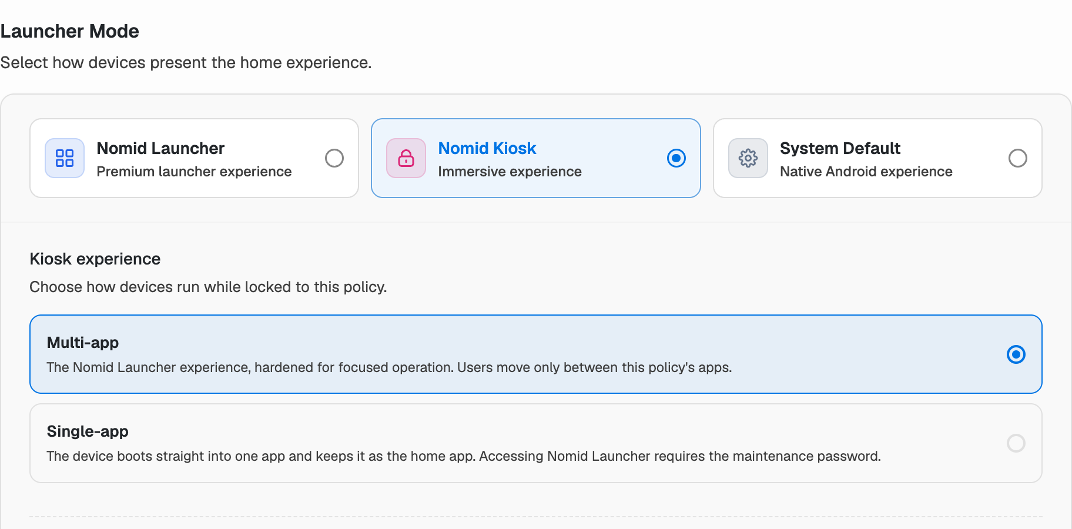Choose the Single-app radio button
Image resolution: width=1072 pixels, height=529 pixels.
1016,443
